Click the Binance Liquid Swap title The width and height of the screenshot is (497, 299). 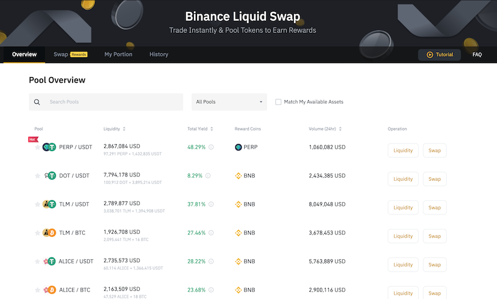coord(242,17)
